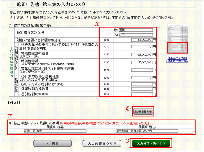
Task: Proceed with 入力終了（次へ） button
Action: 151,143
